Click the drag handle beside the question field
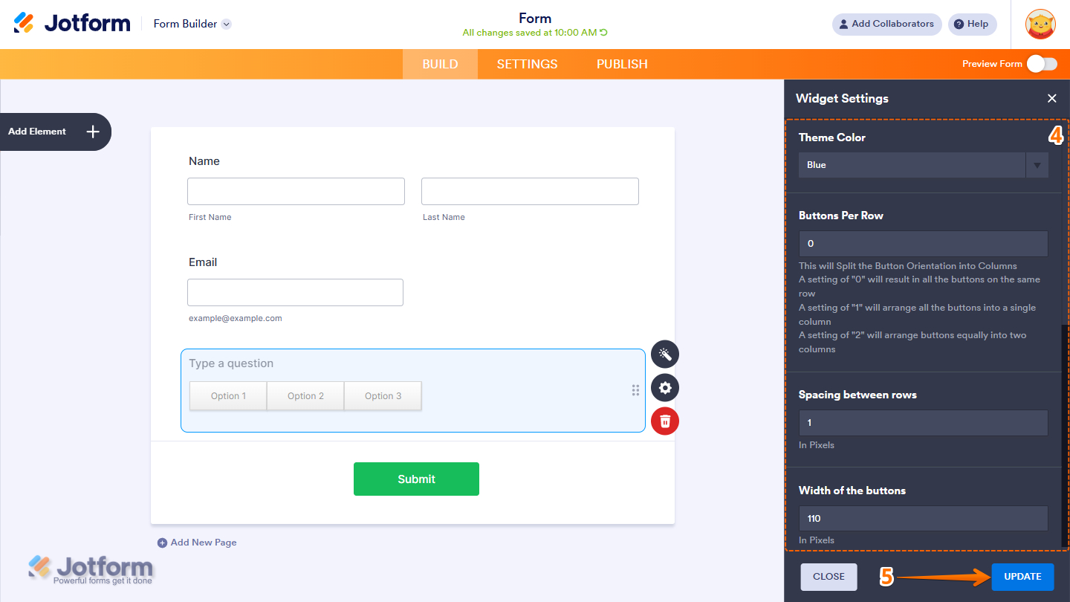The image size is (1070, 602). [635, 389]
